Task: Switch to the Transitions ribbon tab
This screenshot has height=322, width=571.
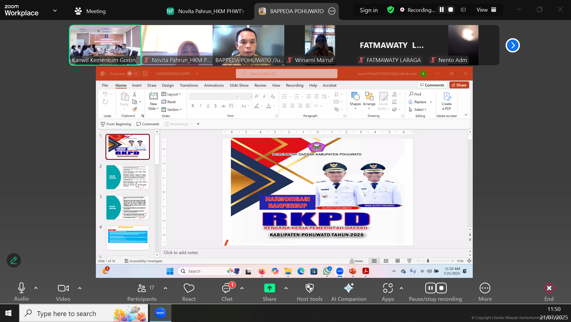Action: (x=189, y=85)
